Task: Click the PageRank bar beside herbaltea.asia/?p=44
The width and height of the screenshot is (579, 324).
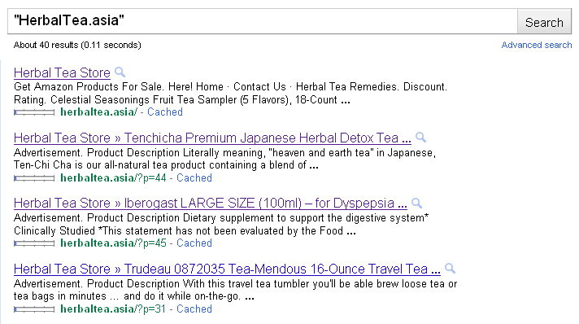Action: tap(34, 178)
